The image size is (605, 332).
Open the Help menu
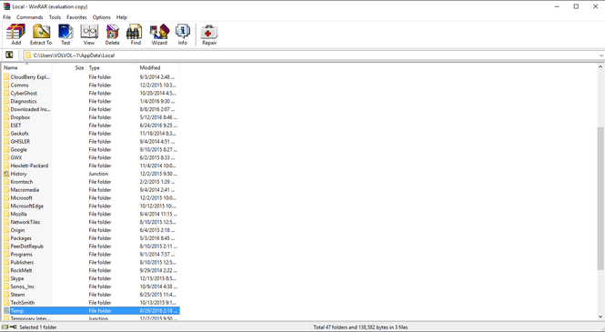coord(122,17)
